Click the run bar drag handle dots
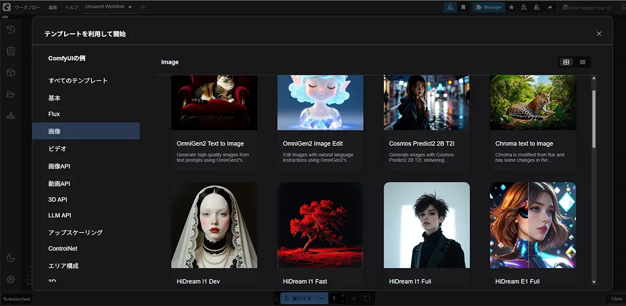 (x=276, y=299)
